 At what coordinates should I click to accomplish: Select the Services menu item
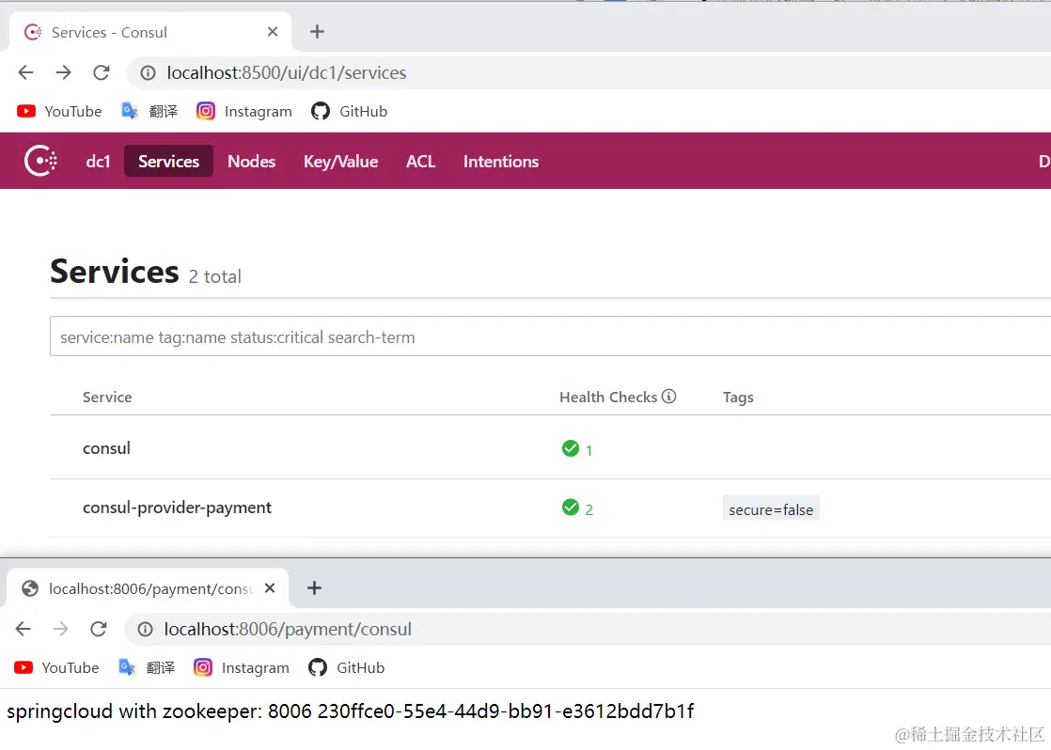click(x=169, y=161)
